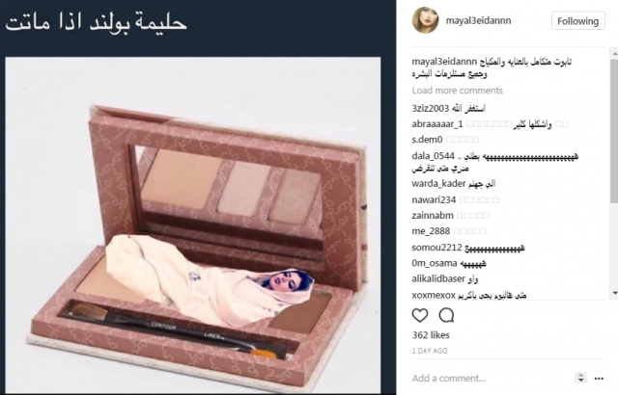Click the comments scrollbar thumb
This screenshot has height=395, width=618.
pyautogui.click(x=614, y=132)
